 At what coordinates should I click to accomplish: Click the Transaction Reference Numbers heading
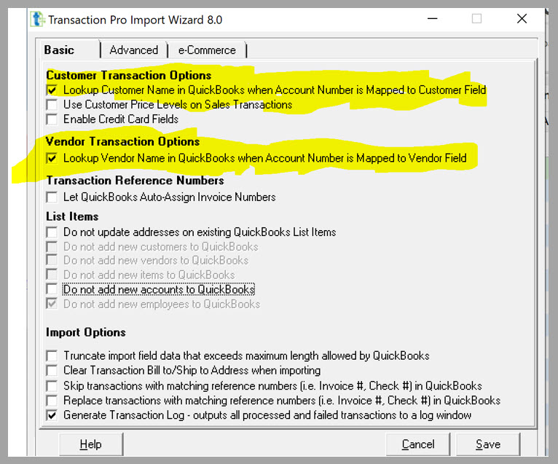pyautogui.click(x=135, y=181)
